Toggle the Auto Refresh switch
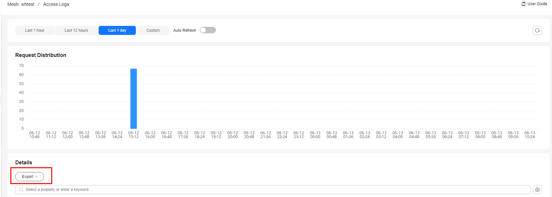Image resolution: width=552 pixels, height=197 pixels. pos(208,30)
